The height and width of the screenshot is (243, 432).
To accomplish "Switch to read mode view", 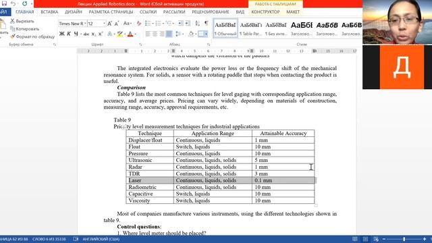I will (x=355, y=239).
